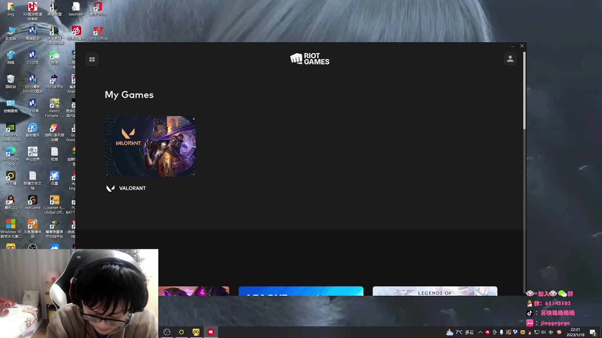Select the 控制面板 desktop icon

[11, 106]
